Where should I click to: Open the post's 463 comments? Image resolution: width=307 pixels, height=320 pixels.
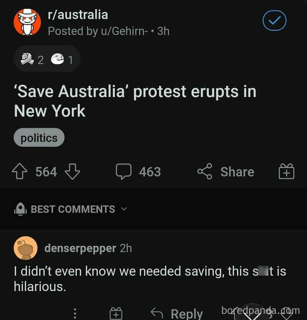138,172
